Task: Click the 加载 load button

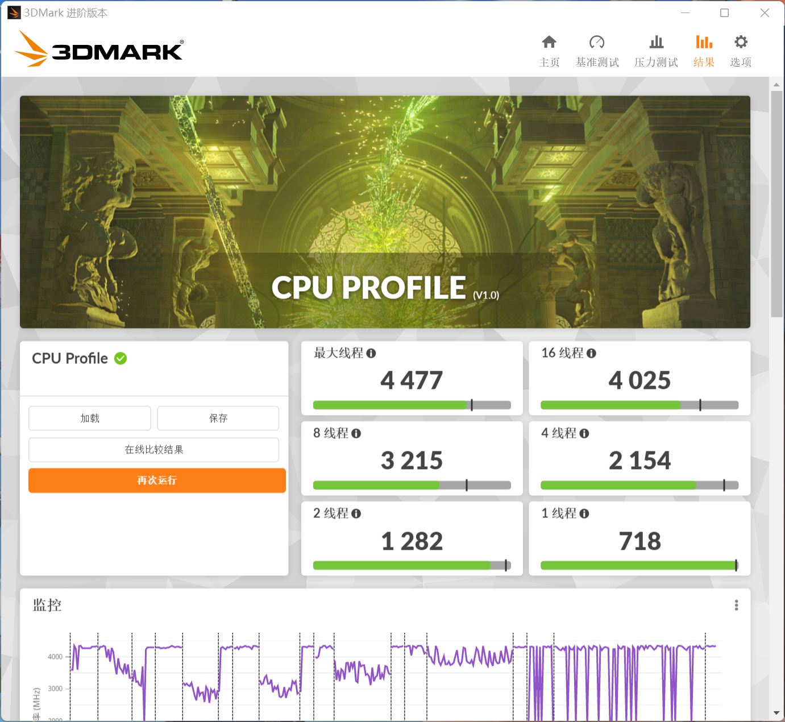Action: 90,418
